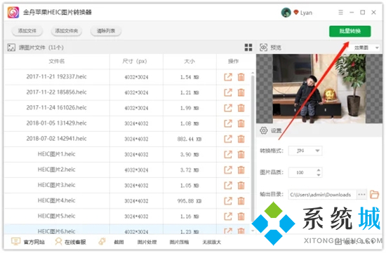
Task: Delete 2017-11-21 192337.heic with trash icon
Action: [241, 77]
